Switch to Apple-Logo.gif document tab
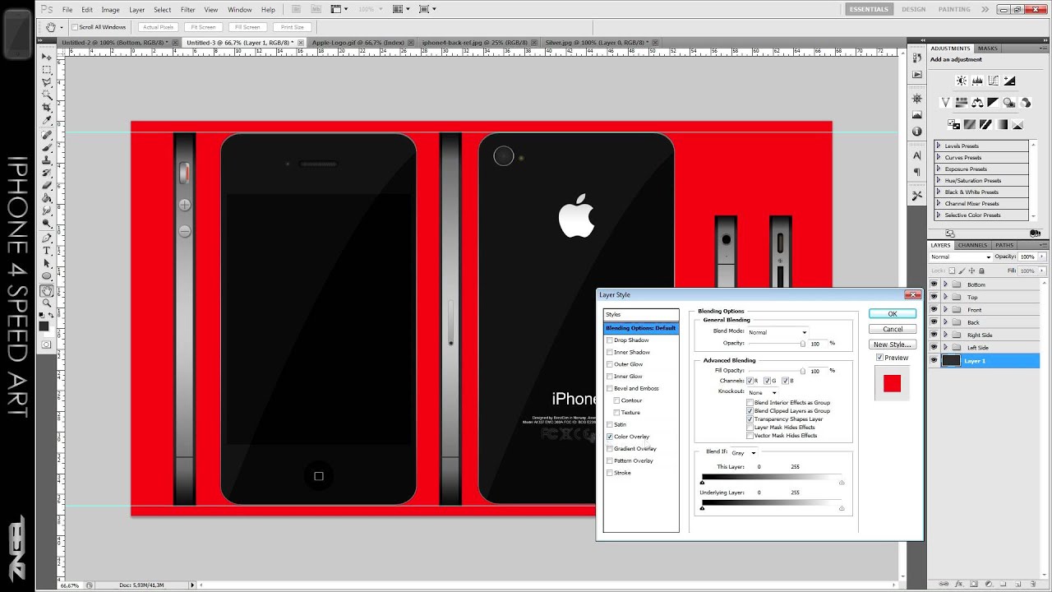The image size is (1052, 592). pyautogui.click(x=358, y=42)
